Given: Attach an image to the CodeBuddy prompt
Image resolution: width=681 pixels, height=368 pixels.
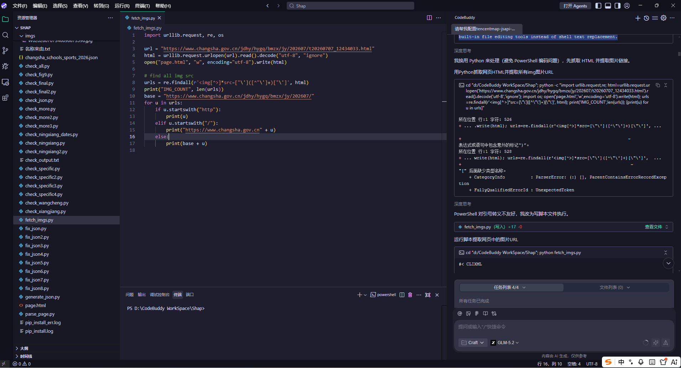Looking at the screenshot, I should [x=468, y=313].
